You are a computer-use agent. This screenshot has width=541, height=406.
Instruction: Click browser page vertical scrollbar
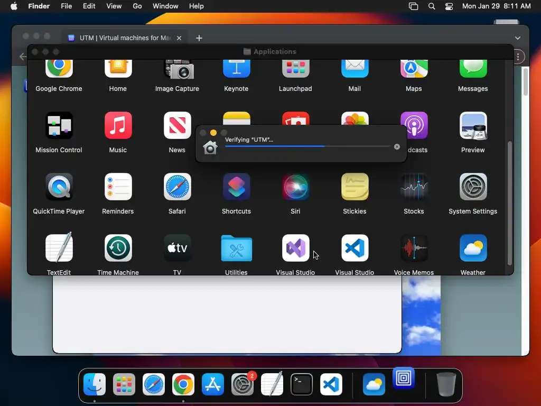click(x=525, y=81)
